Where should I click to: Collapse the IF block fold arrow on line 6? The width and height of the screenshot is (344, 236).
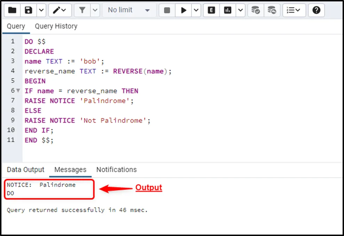18,91
